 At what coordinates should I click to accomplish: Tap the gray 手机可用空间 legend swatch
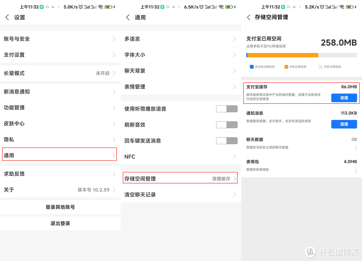[321, 67]
